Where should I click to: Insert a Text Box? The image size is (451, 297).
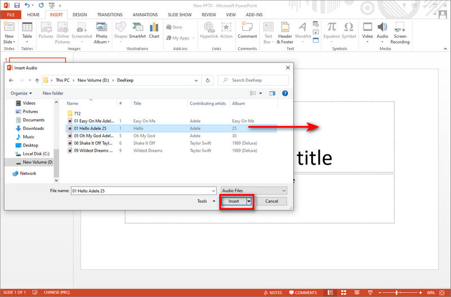pyautogui.click(x=268, y=33)
